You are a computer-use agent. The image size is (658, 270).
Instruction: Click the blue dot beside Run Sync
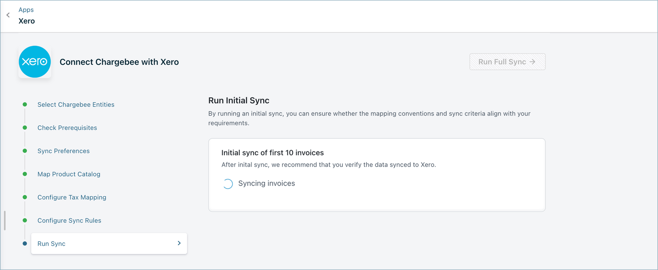click(x=25, y=244)
